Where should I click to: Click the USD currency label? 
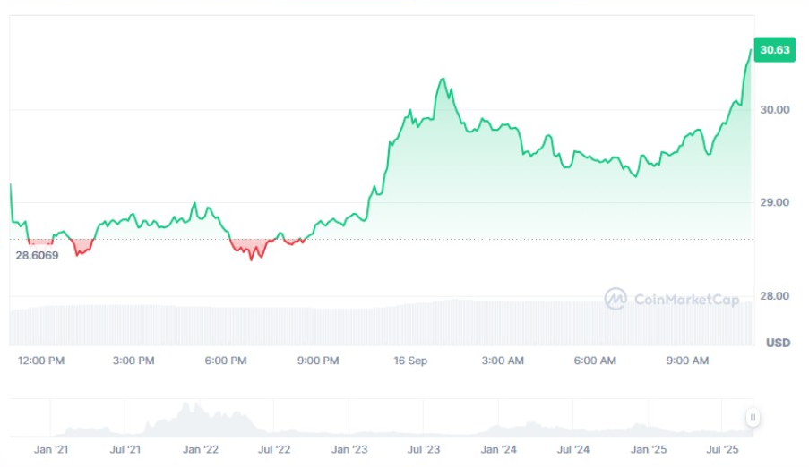click(x=778, y=343)
